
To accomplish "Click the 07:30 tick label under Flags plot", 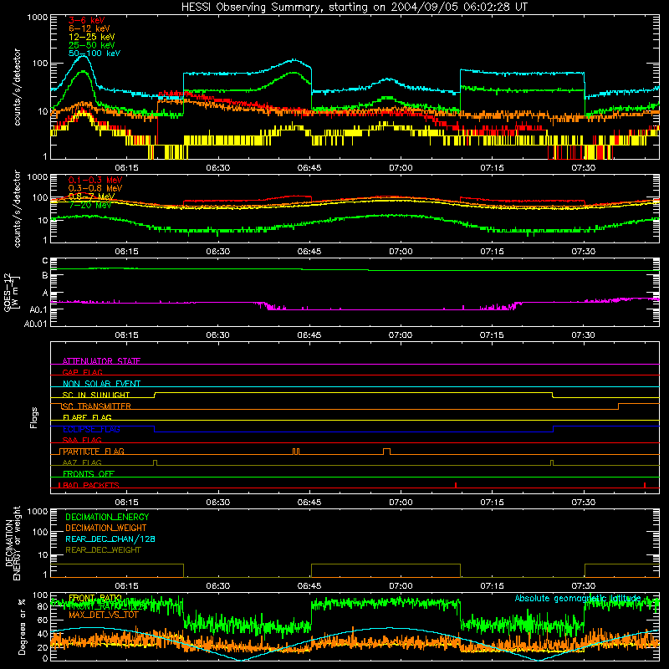I will (583, 503).
